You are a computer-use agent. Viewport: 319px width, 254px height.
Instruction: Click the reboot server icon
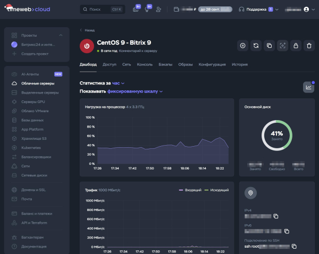point(256,46)
